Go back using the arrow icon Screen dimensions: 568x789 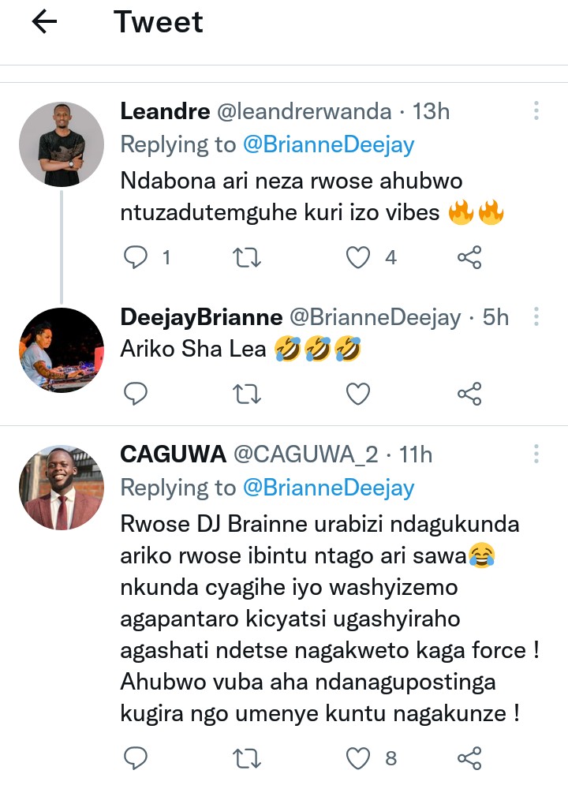[x=45, y=23]
